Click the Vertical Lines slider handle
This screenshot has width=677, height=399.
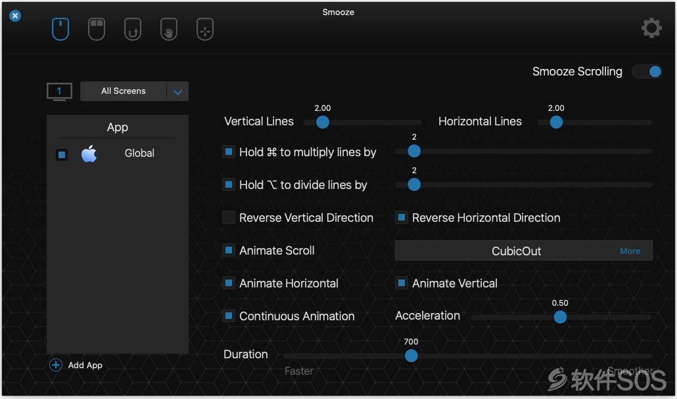pos(323,122)
